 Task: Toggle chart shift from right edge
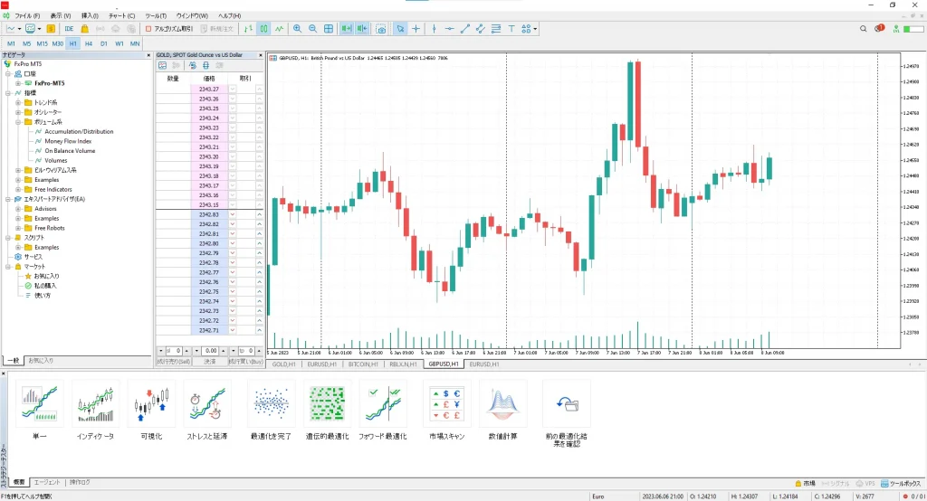coord(362,28)
